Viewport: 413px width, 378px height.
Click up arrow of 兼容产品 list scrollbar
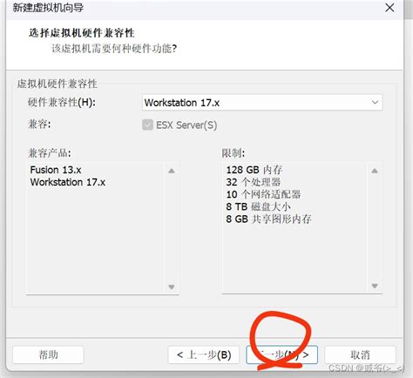pos(172,171)
